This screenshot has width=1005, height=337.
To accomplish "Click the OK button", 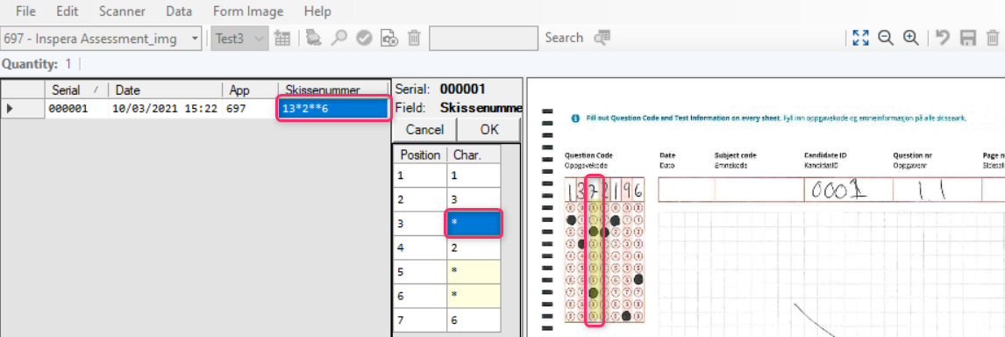I will (x=489, y=130).
